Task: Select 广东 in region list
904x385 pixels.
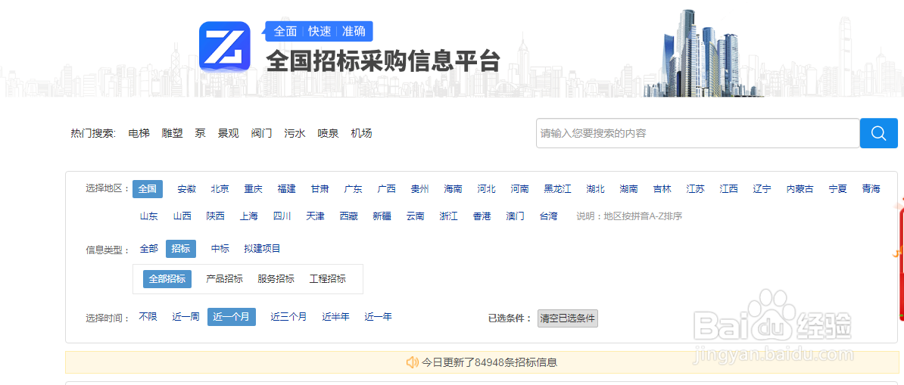Action: coord(354,189)
